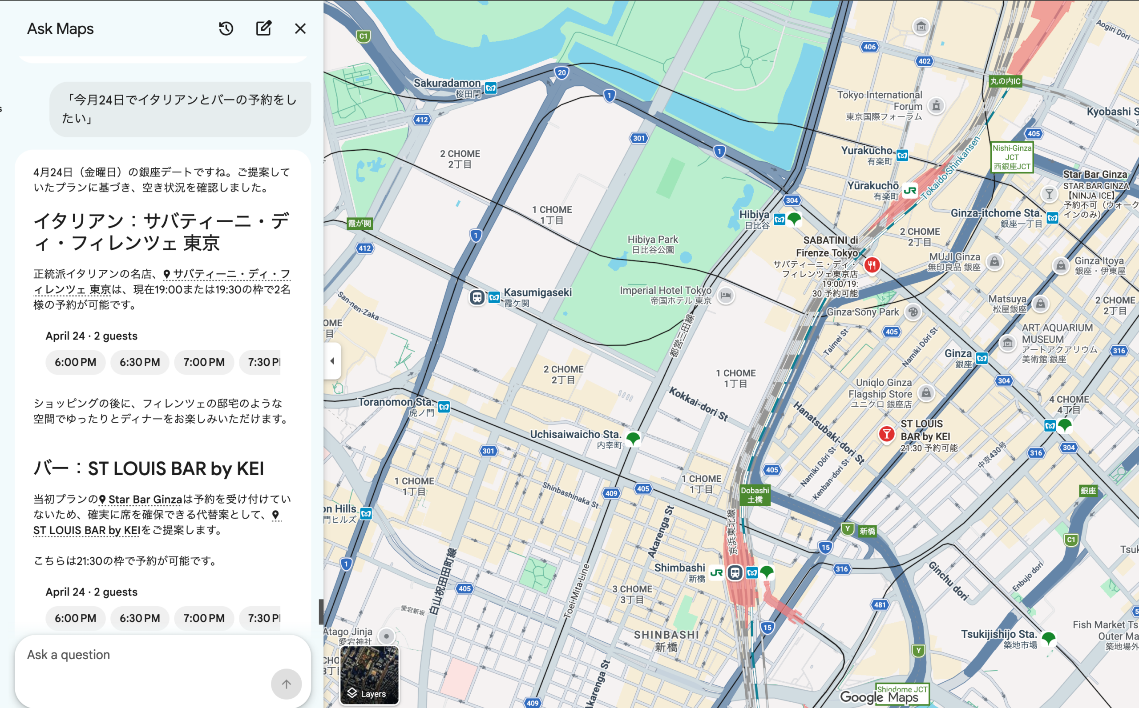1139x708 pixels.
Task: Click the Uniqlo Ginza shopping icon
Action: 926,392
